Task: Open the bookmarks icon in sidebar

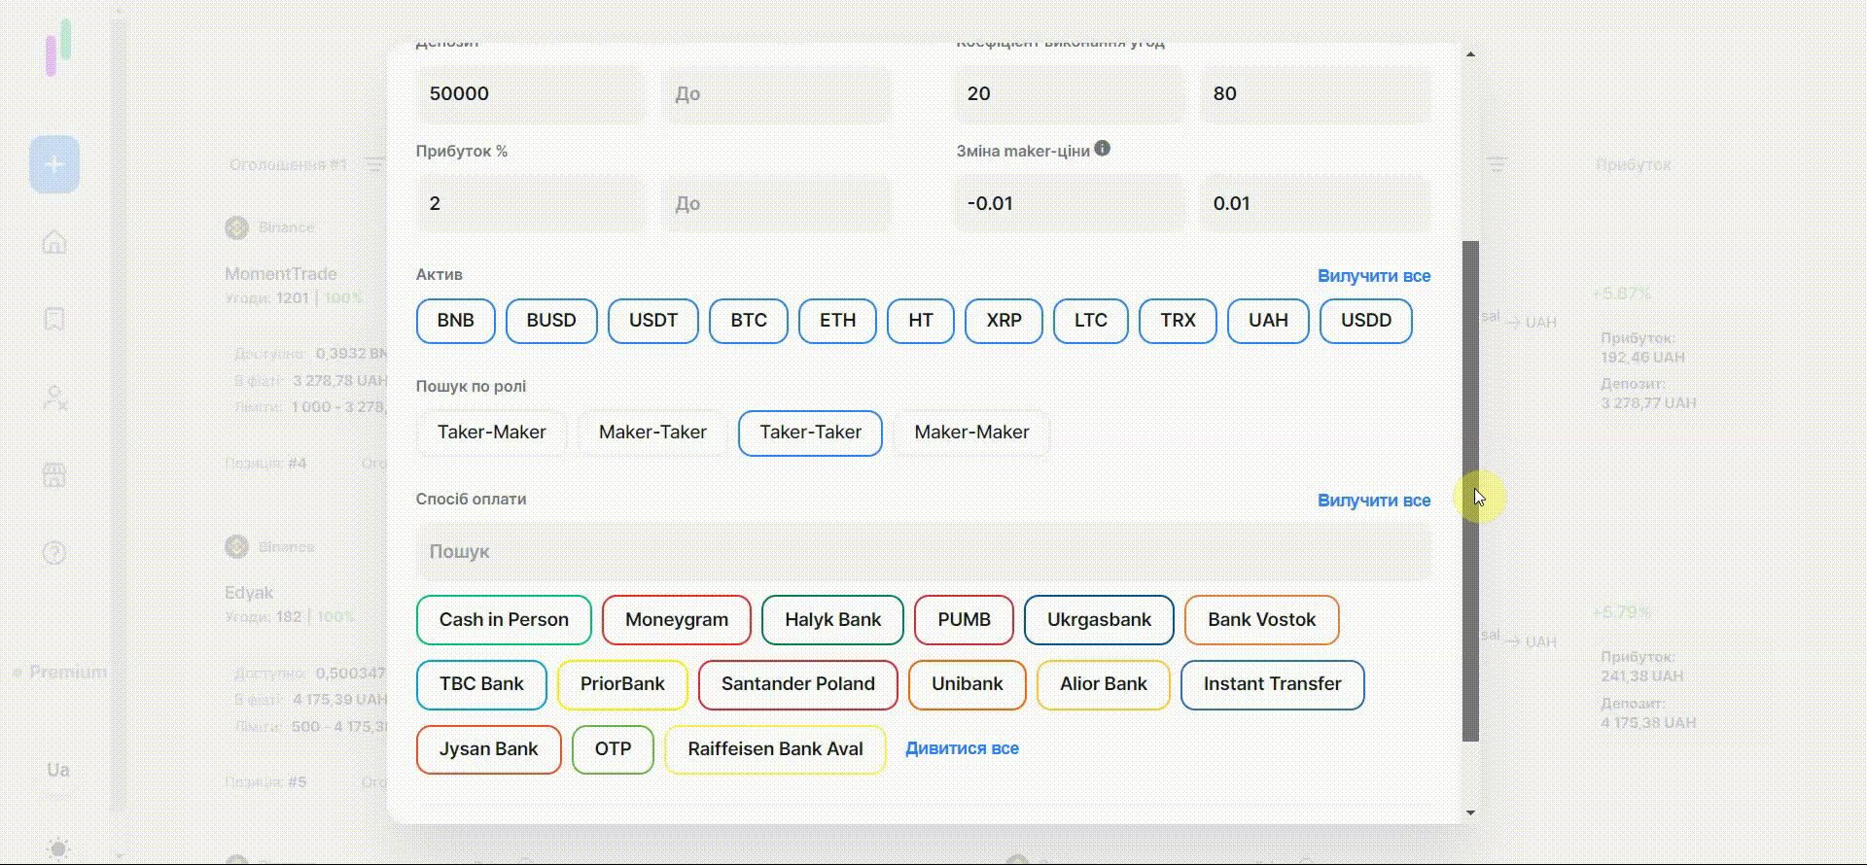Action: [54, 319]
